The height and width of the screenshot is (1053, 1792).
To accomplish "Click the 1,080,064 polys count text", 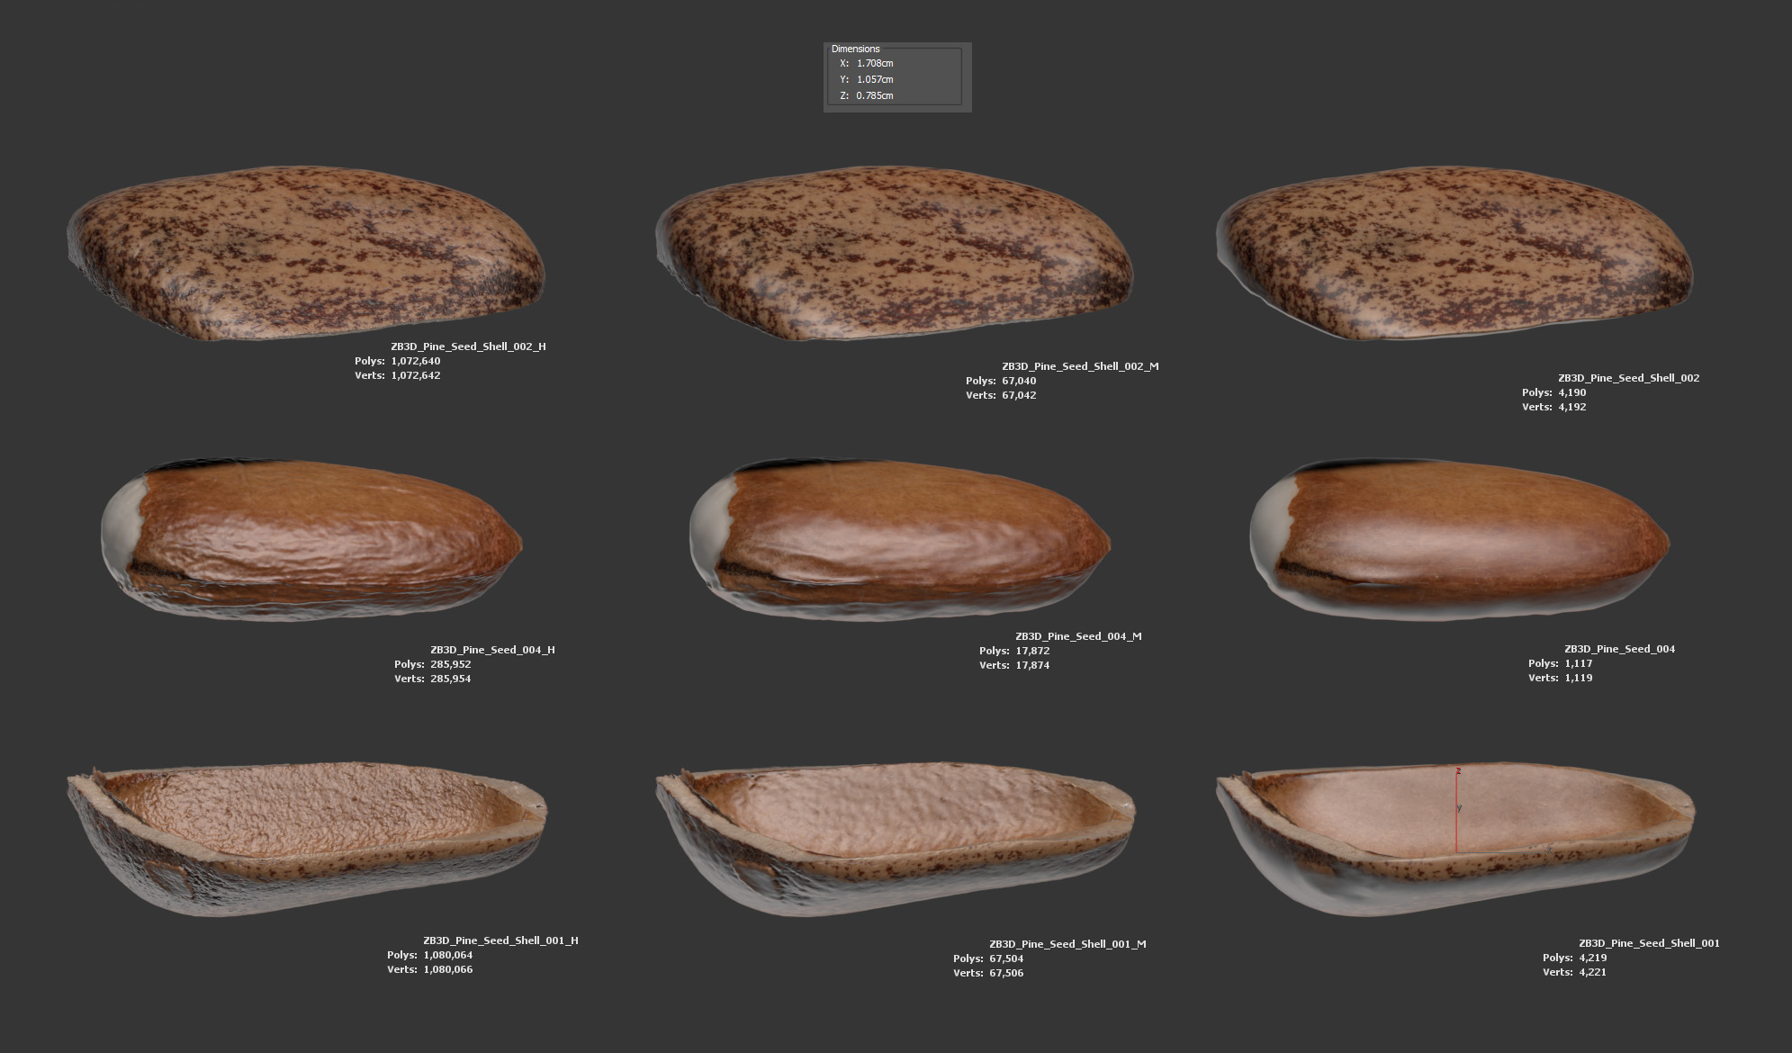I will tap(447, 955).
